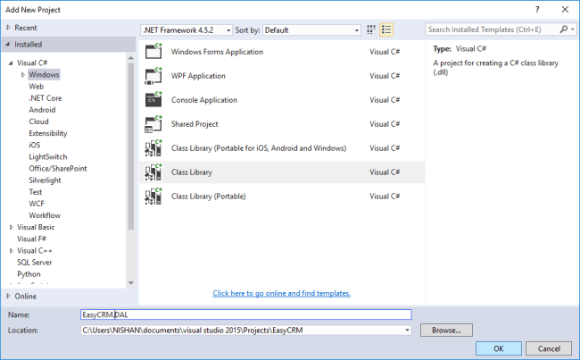The width and height of the screenshot is (580, 360).
Task: Select the Silverlight category
Action: (46, 180)
